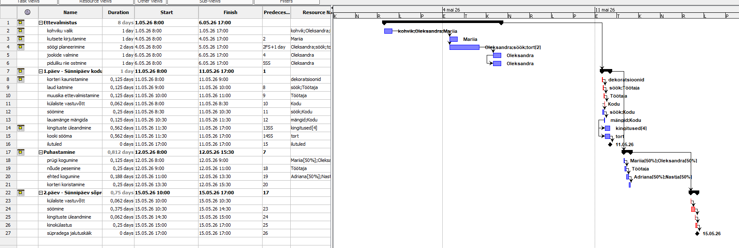The width and height of the screenshot is (739, 248).
Task: Click the Ettevalmistus summary bar in the chart
Action: pyautogui.click(x=443, y=22)
